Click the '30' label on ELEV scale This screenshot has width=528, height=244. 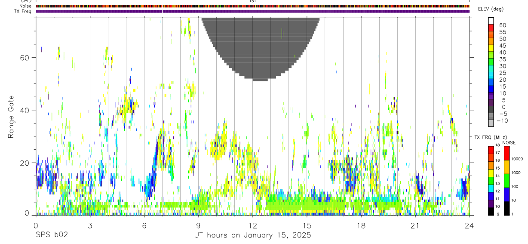[x=502, y=66]
